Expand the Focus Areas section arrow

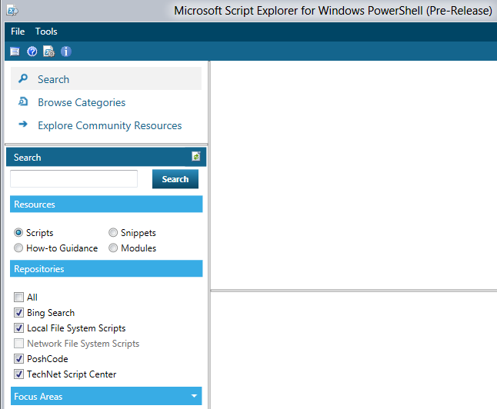[x=193, y=397]
